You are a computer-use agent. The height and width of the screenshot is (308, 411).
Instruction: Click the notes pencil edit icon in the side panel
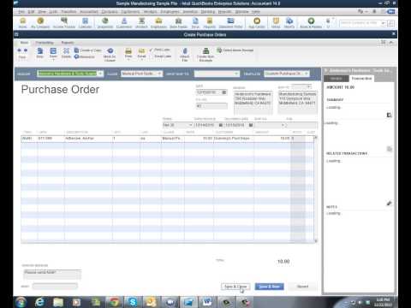[389, 203]
